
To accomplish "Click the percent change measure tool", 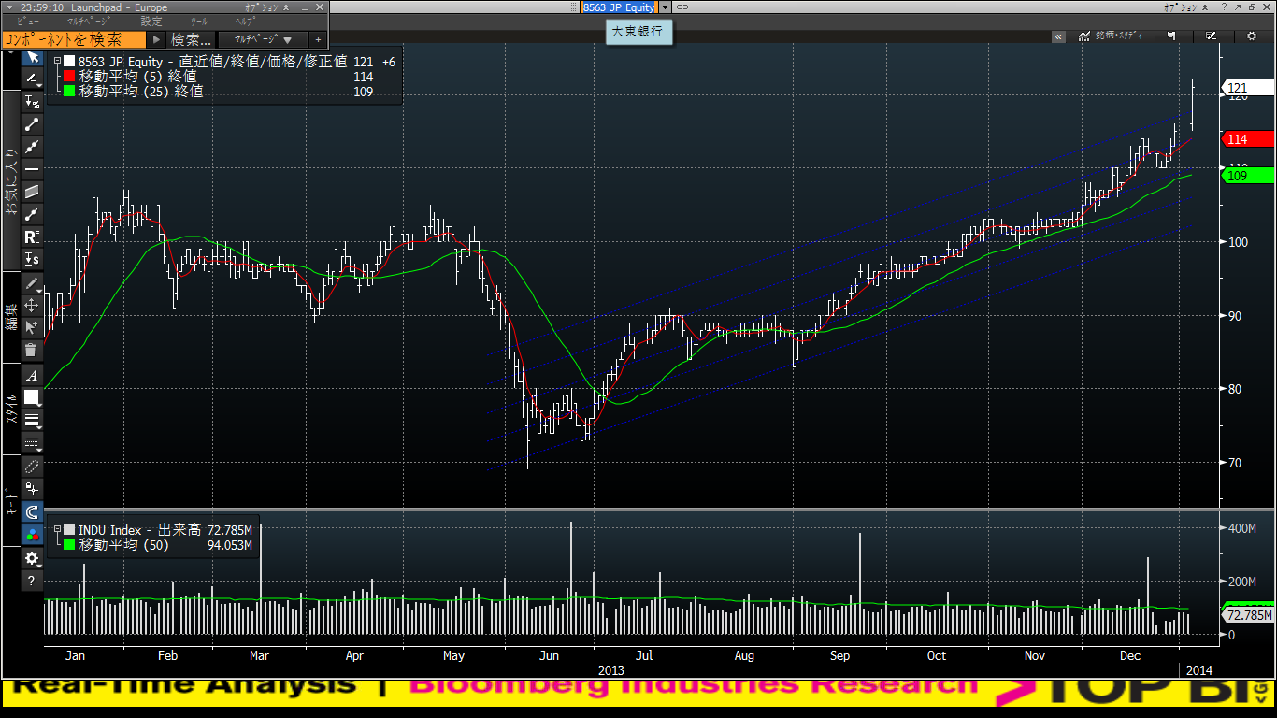I will point(32,102).
